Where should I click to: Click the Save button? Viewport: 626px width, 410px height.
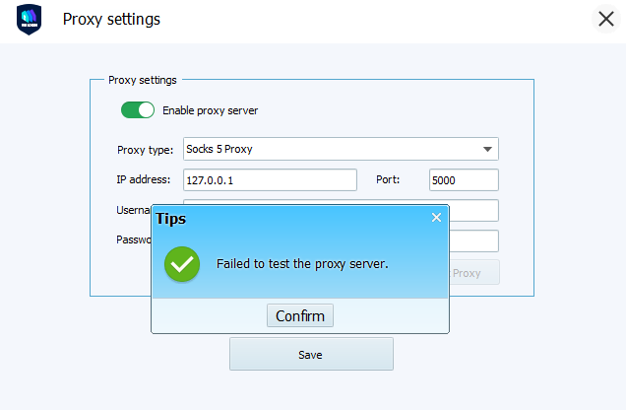(311, 354)
